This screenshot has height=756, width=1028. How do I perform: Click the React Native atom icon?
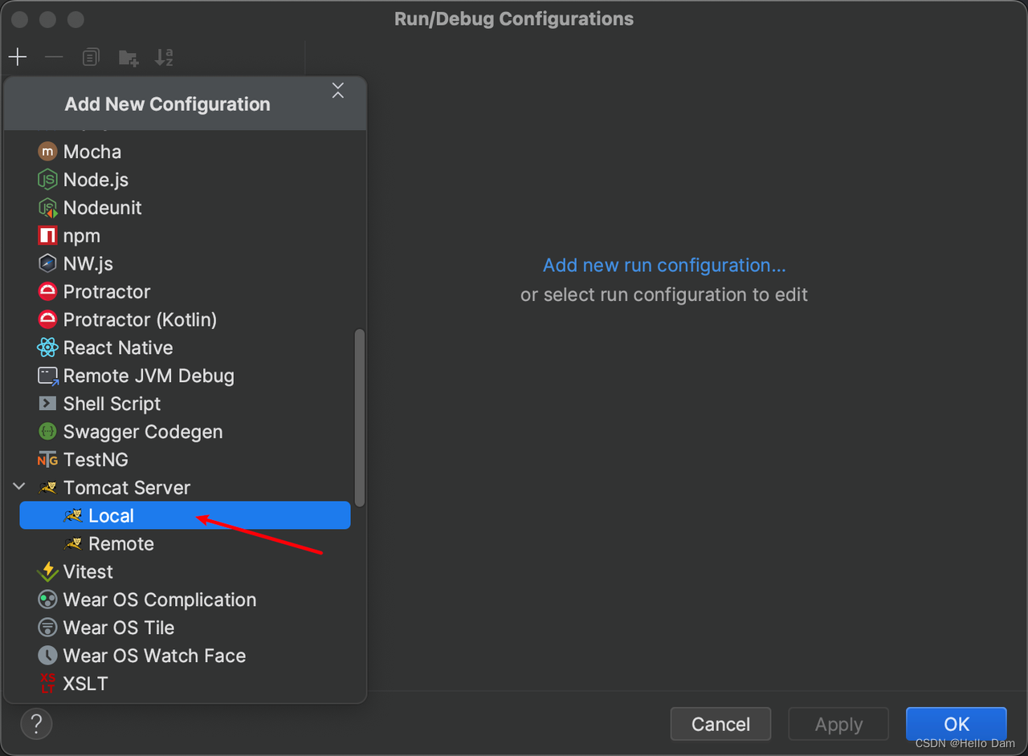pos(48,348)
